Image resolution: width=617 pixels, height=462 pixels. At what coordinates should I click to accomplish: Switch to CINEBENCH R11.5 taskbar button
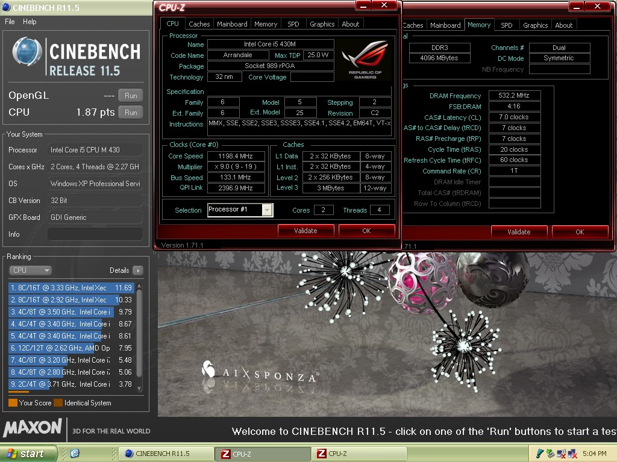pyautogui.click(x=165, y=454)
